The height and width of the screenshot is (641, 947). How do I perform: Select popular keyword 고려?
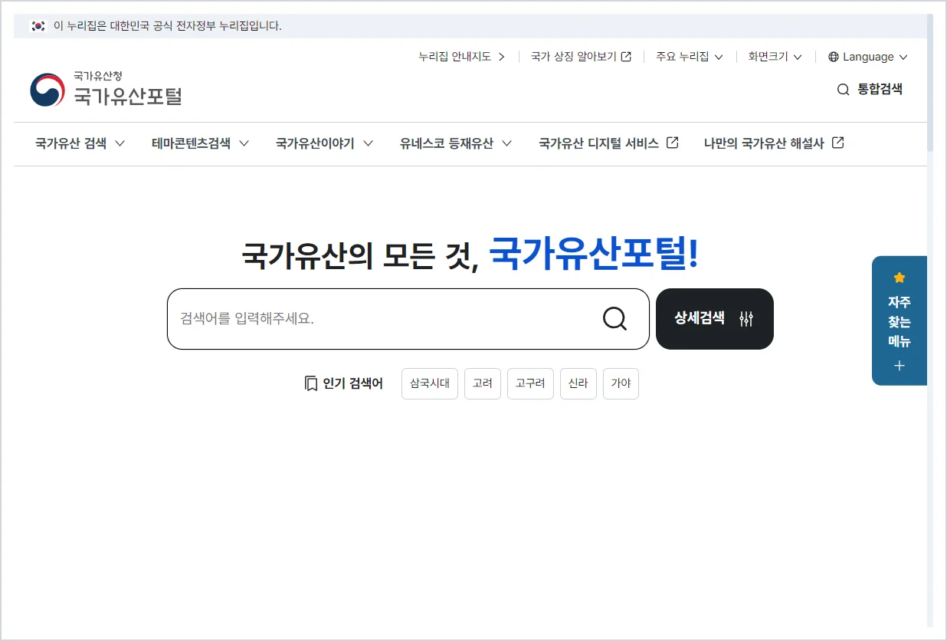(483, 383)
